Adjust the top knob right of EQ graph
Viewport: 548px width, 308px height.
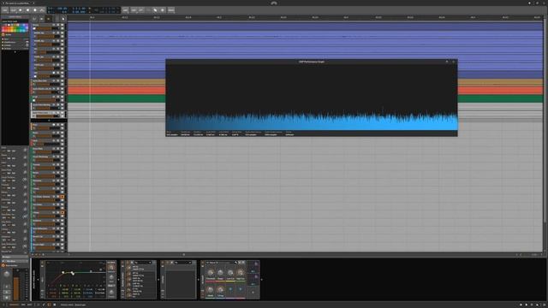111,268
